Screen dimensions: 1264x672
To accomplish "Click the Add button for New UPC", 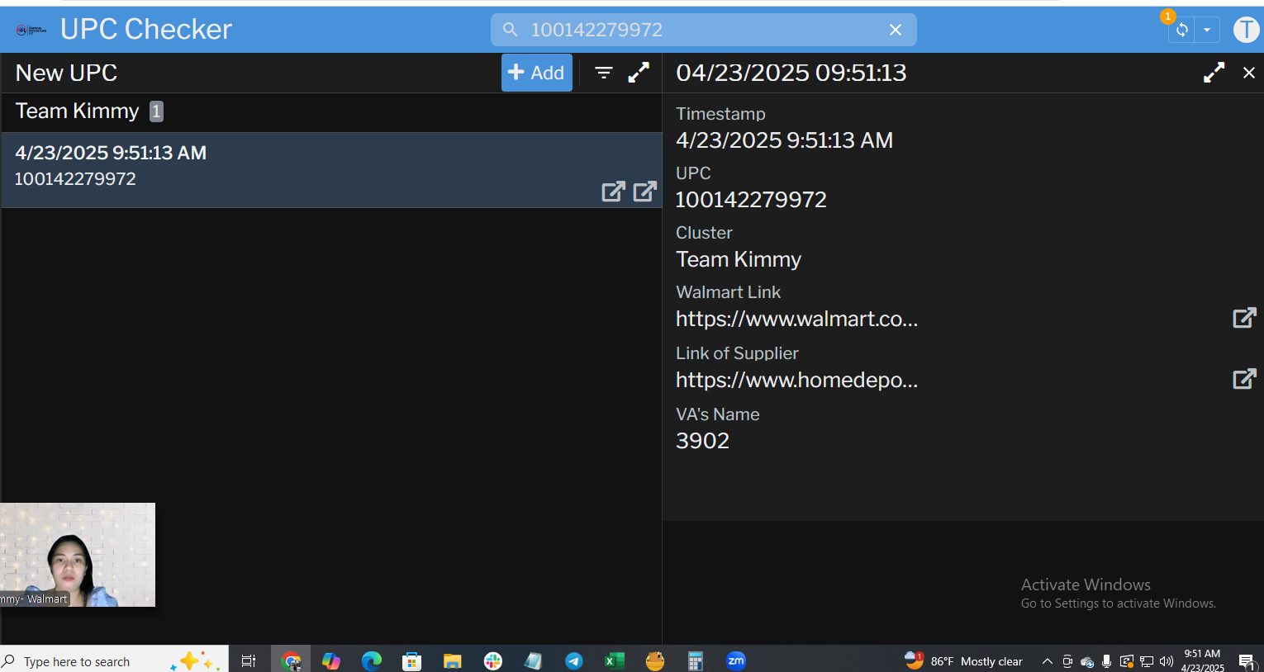I will [536, 73].
